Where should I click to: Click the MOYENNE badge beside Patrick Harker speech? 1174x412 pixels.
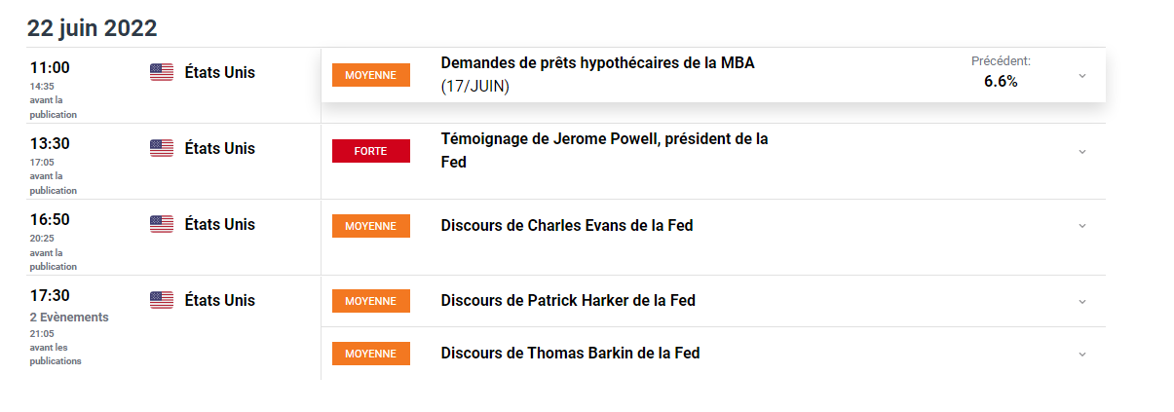[370, 301]
